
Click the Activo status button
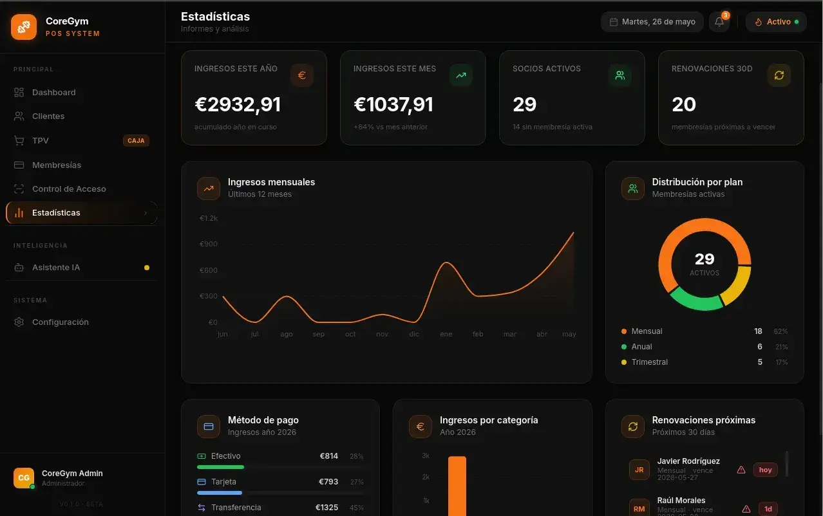pos(776,22)
